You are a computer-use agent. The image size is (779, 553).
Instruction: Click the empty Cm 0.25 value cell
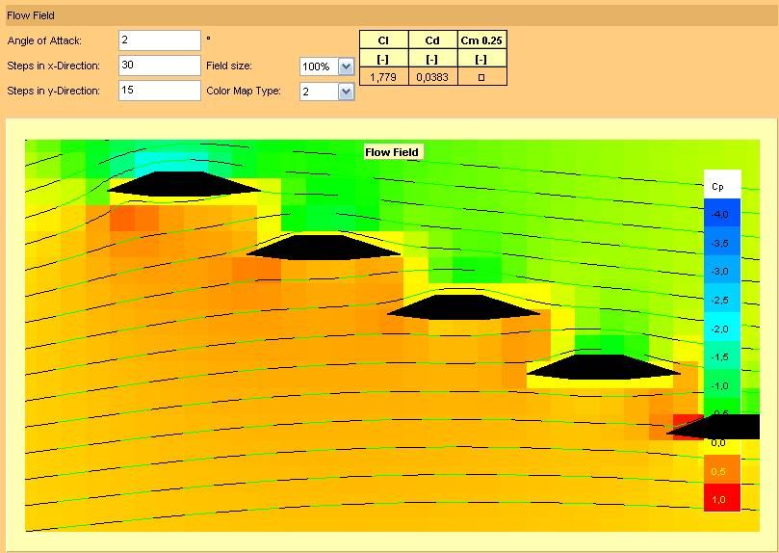point(481,77)
